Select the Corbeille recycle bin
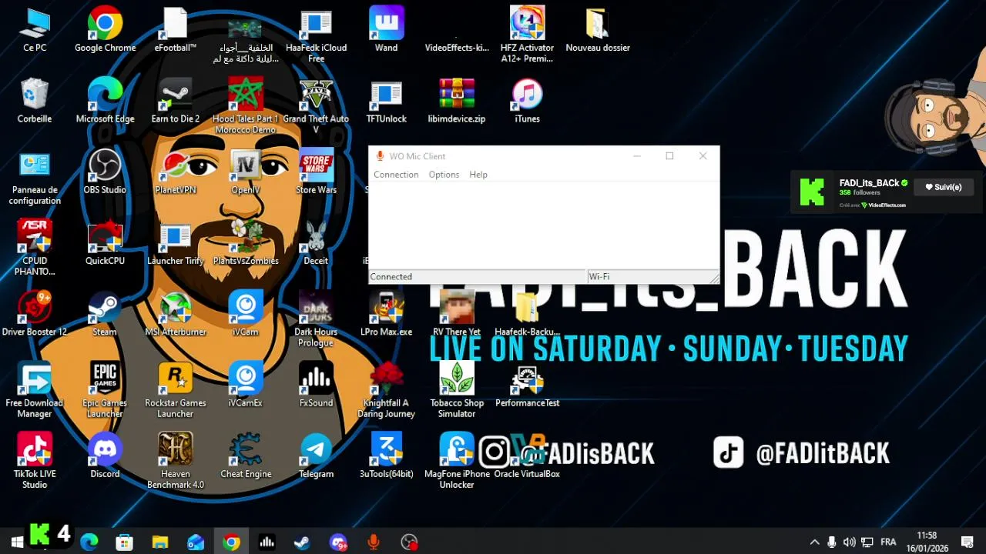Viewport: 986px width, 554px height. [35, 102]
